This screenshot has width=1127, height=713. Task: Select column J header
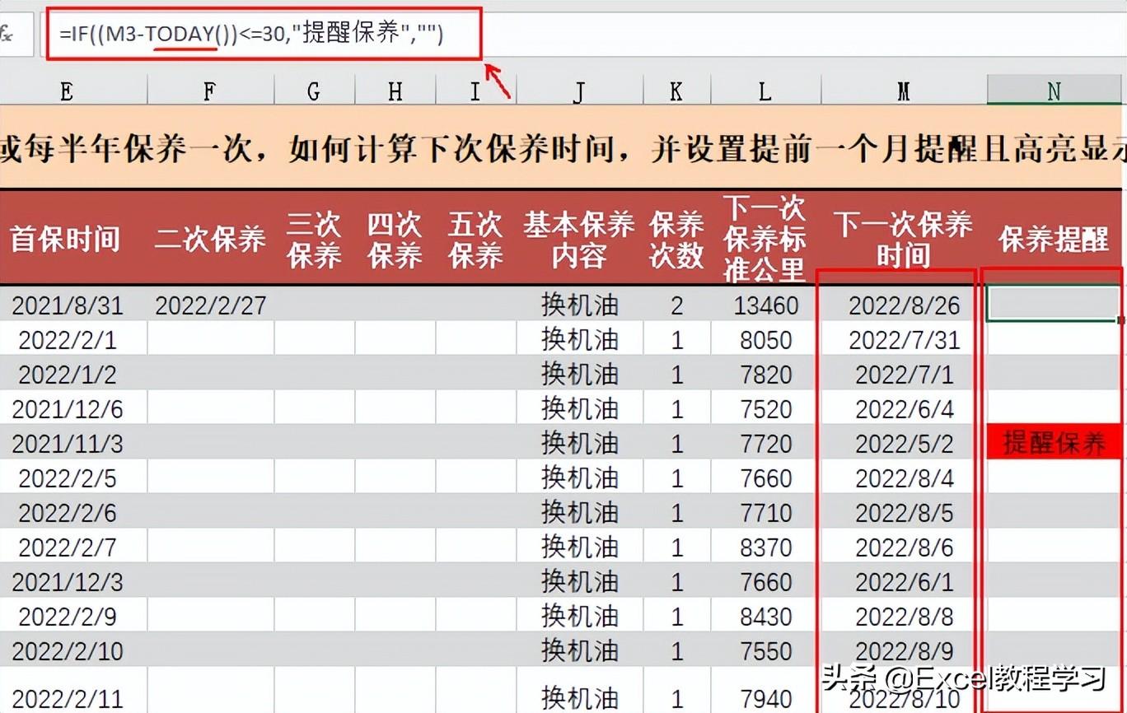pos(579,91)
